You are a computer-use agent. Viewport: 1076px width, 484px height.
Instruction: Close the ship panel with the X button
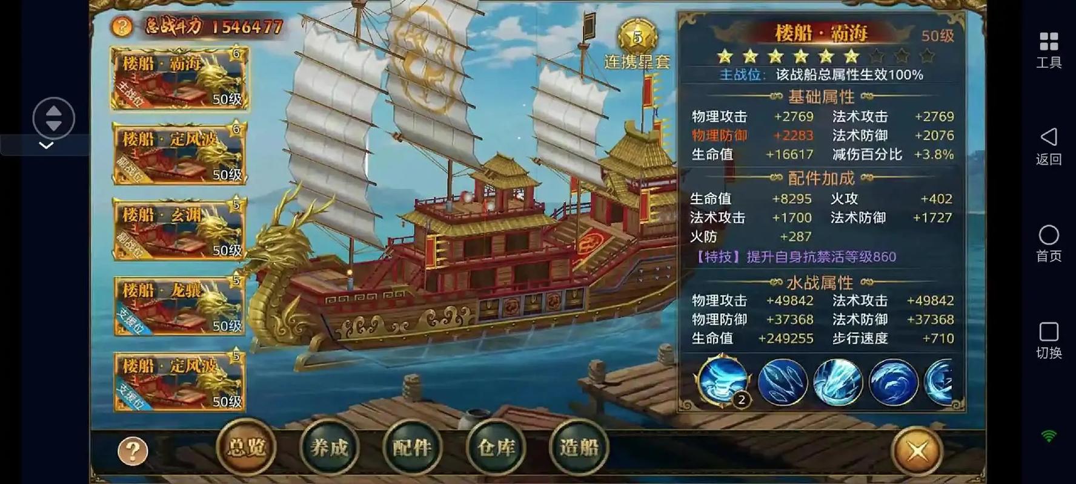pos(917,451)
